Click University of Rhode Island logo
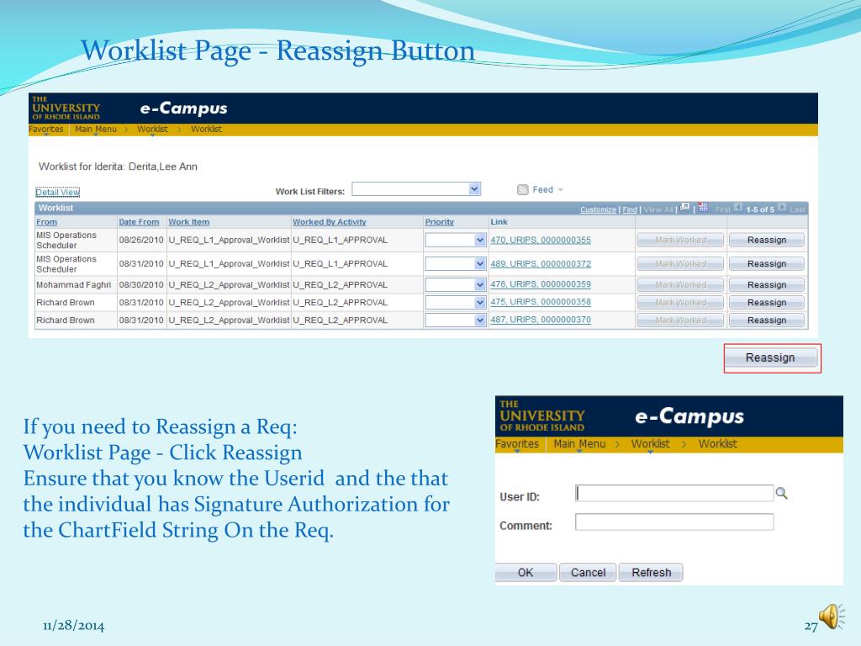Image resolution: width=861 pixels, height=646 pixels. point(66,109)
